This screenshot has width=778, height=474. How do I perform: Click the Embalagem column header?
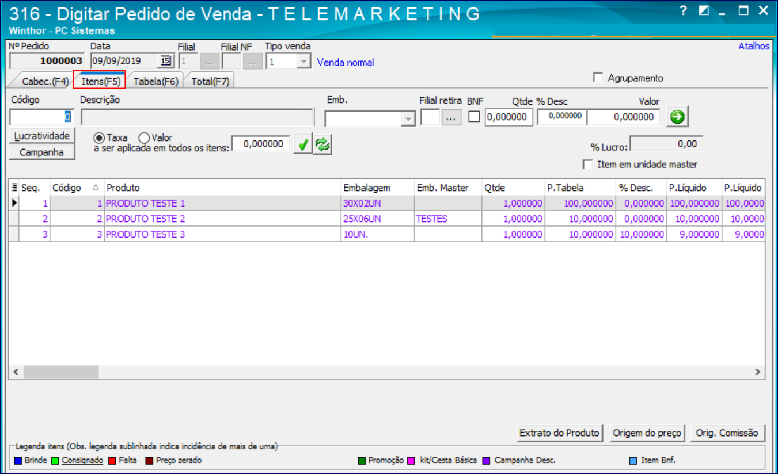click(378, 188)
